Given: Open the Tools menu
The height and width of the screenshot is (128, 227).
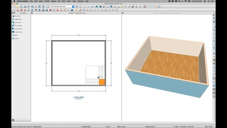Looking at the screenshot, I should 69,1.
